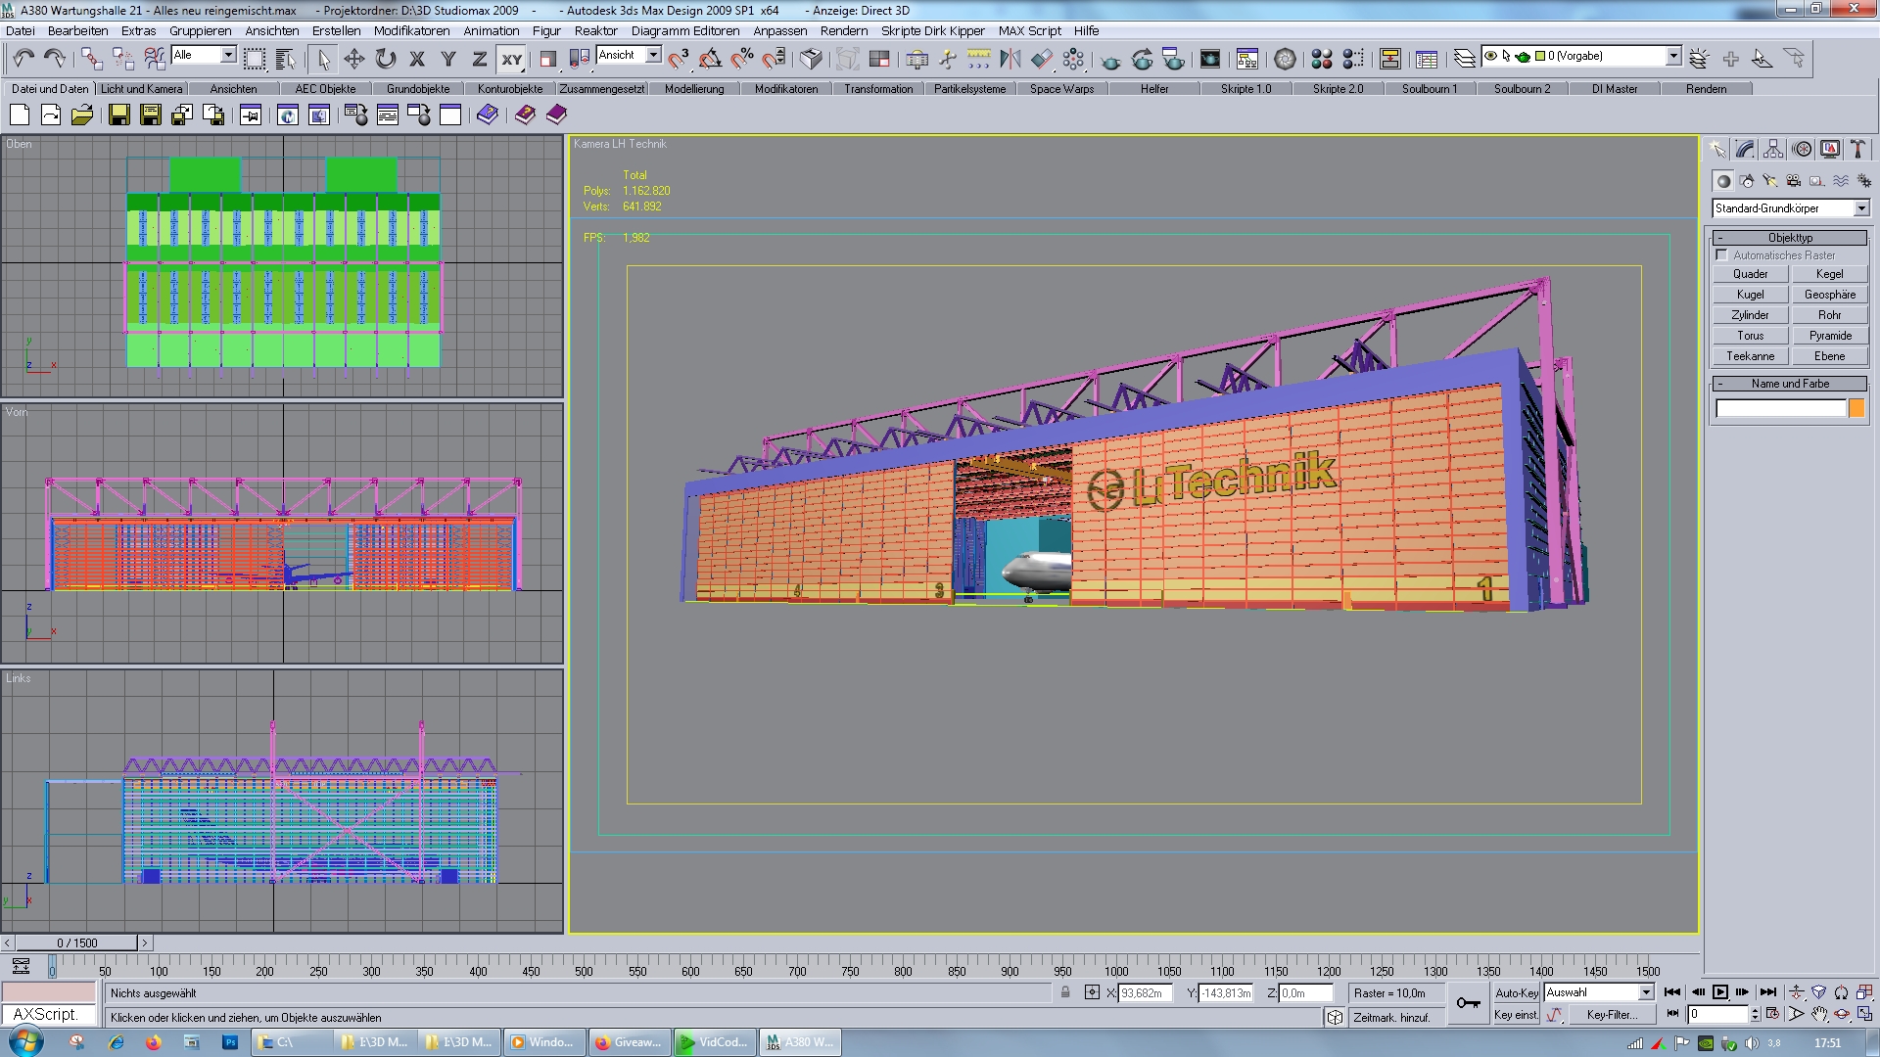The image size is (1880, 1057).
Task: Open the layer dropdown 0 (Vorgabe)
Action: [x=1673, y=56]
